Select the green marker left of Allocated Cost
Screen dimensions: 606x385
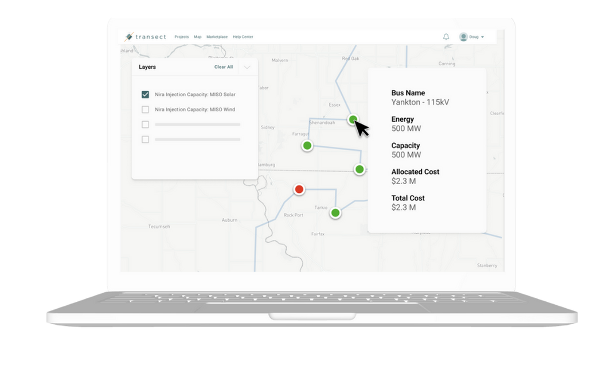point(359,169)
